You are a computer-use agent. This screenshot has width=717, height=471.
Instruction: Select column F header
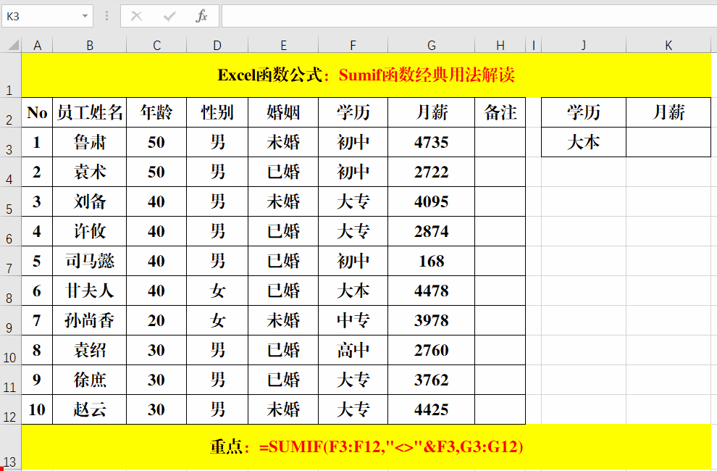click(353, 46)
